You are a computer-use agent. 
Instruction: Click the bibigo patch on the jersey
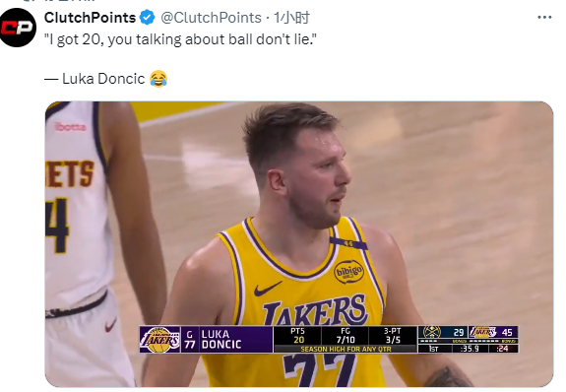[348, 271]
